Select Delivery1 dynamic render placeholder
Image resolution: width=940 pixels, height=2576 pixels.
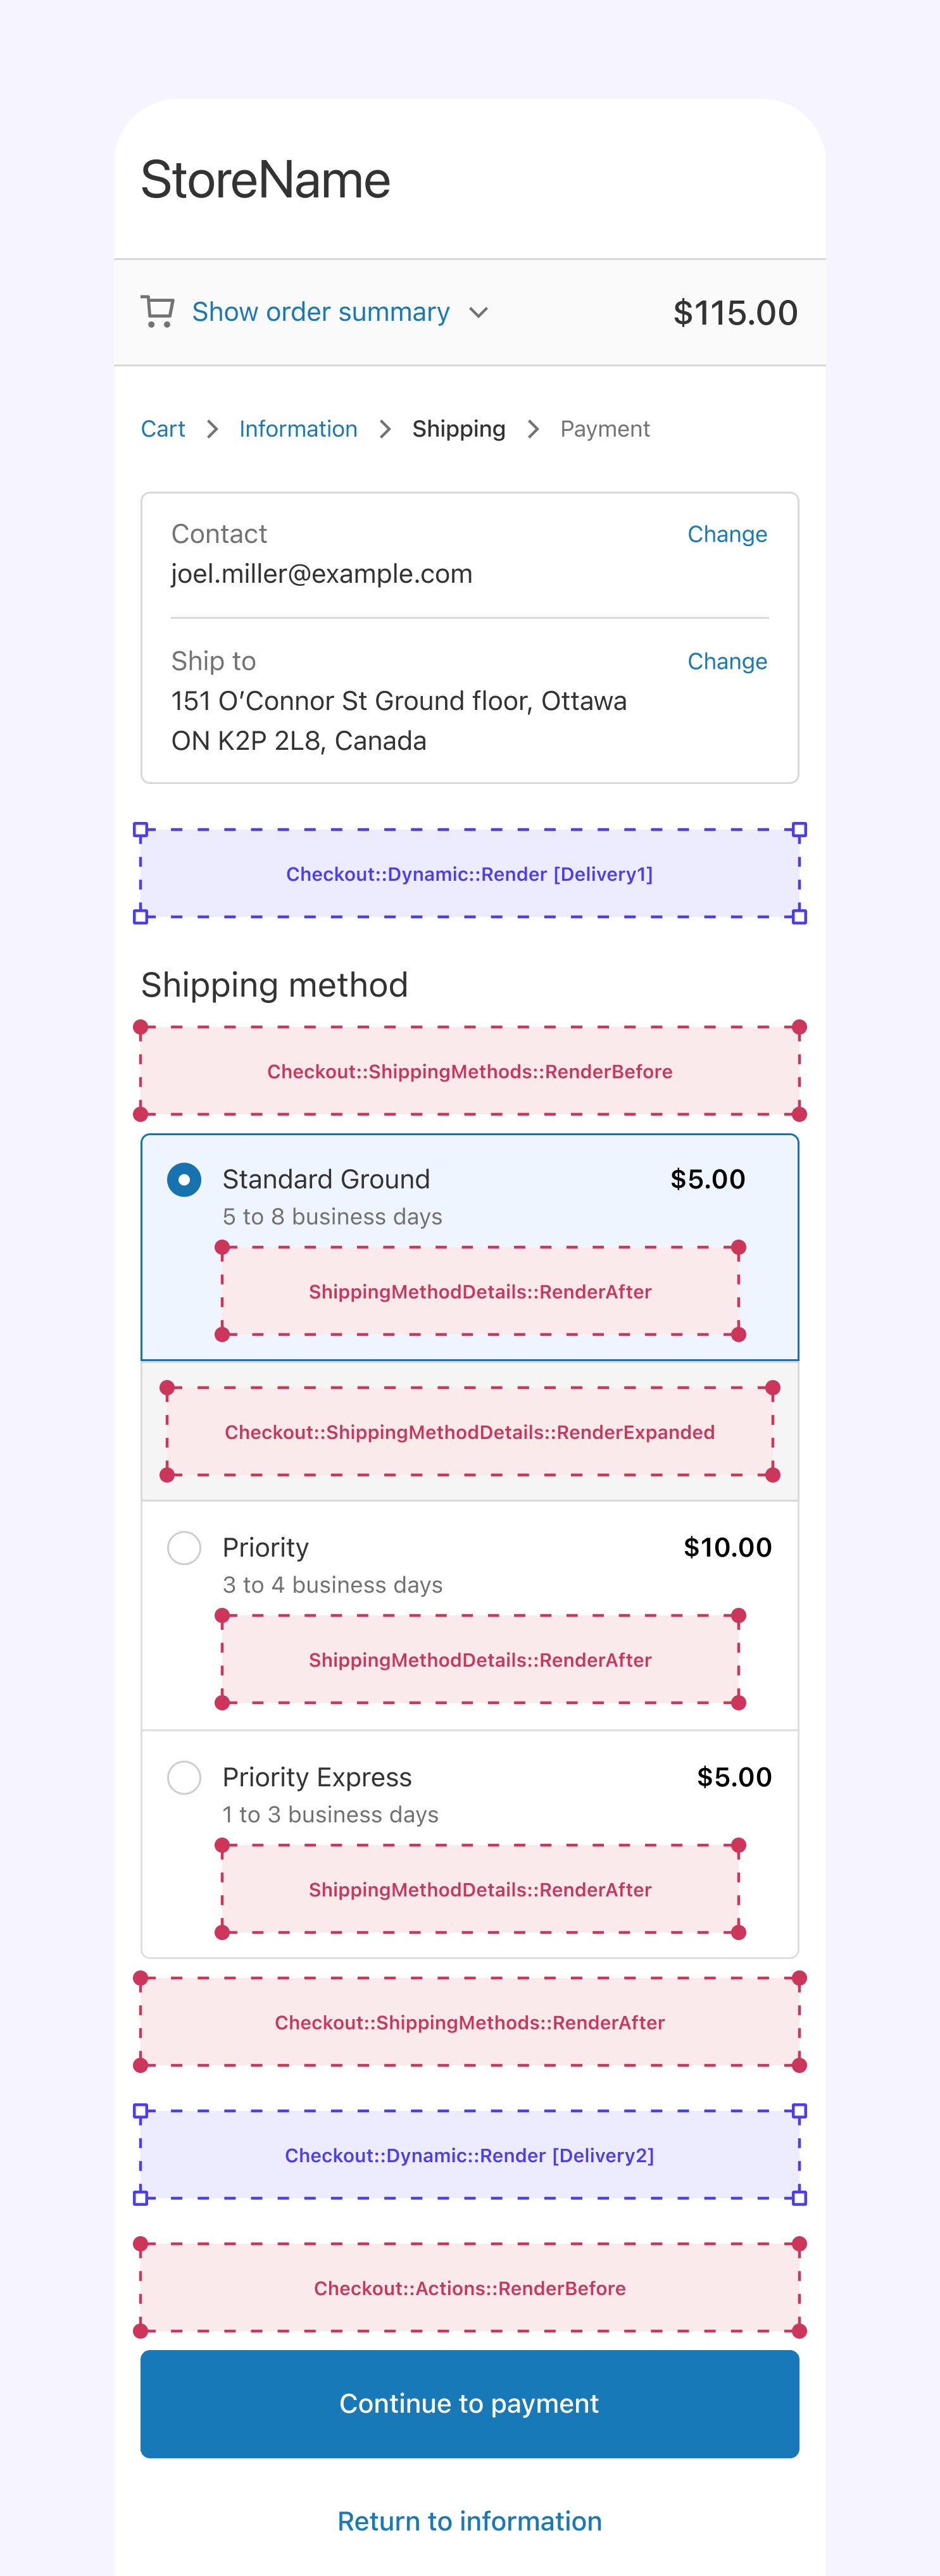(469, 874)
